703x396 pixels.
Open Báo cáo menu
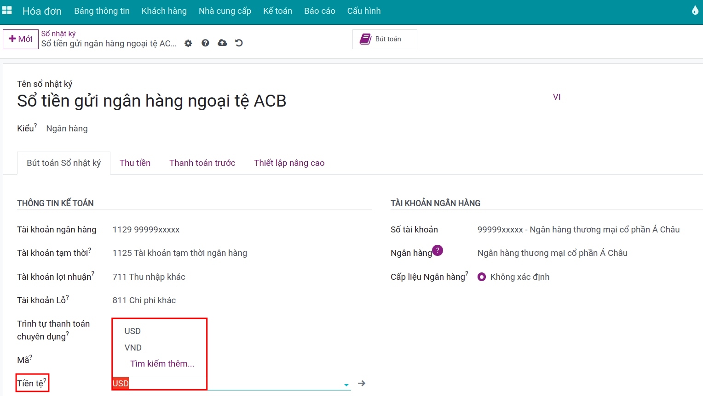click(320, 11)
